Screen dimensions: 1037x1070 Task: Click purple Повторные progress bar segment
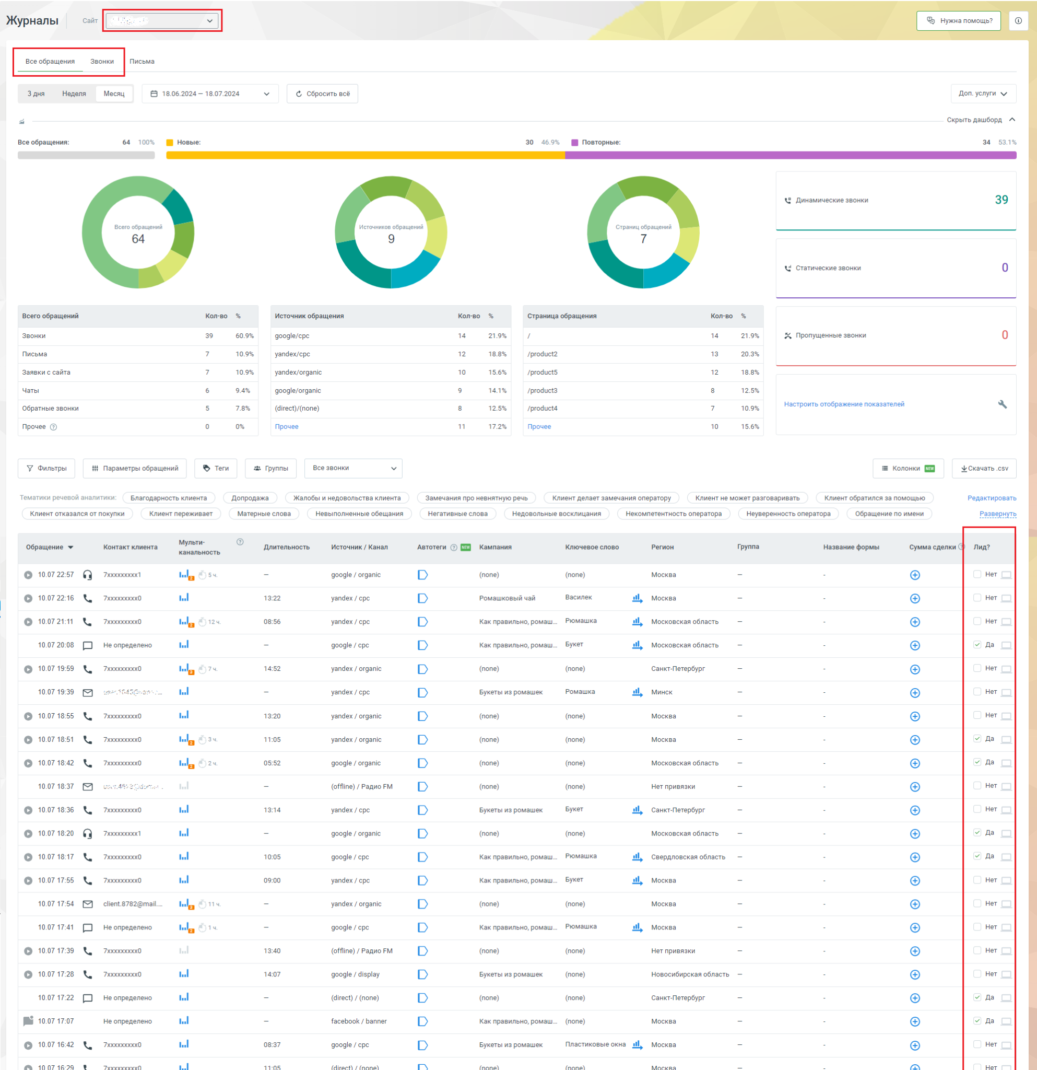point(791,156)
